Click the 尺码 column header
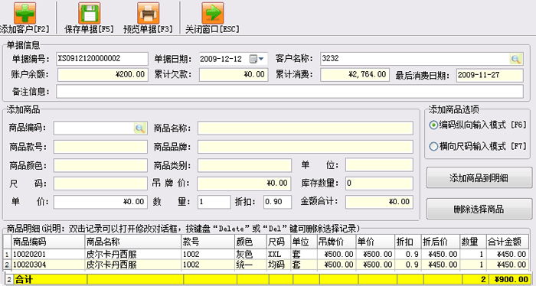This screenshot has width=536, height=286. (x=279, y=242)
